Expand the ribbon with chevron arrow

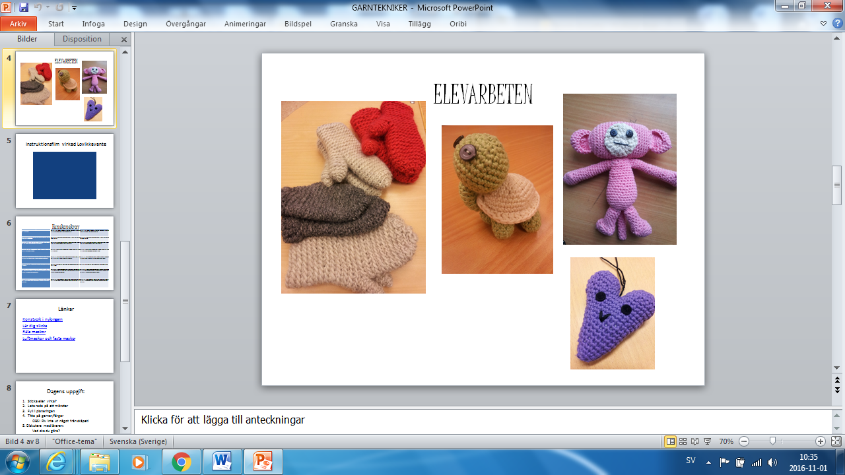pos(823,24)
